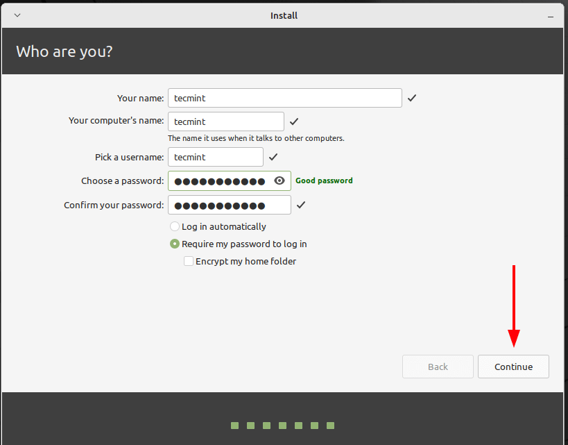Click the checkmark beside Your name field

click(x=412, y=98)
